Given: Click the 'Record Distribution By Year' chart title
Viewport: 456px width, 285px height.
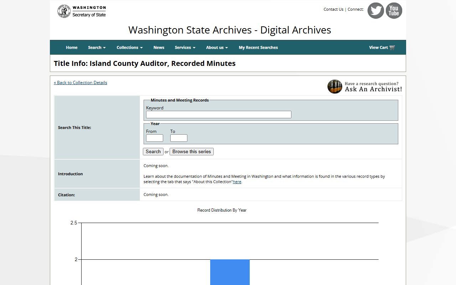Looking at the screenshot, I should pyautogui.click(x=222, y=210).
